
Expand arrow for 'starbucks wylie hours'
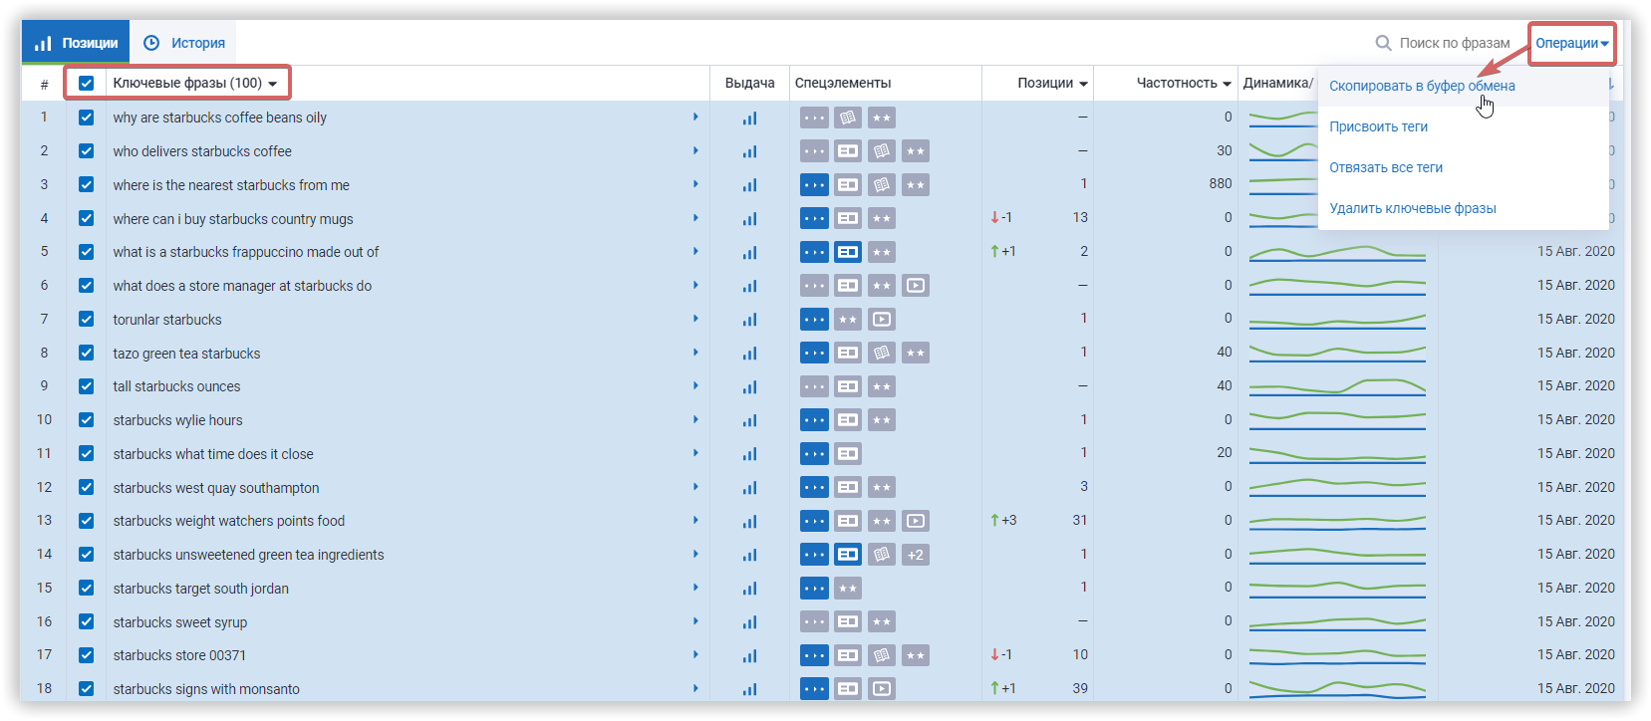click(695, 419)
